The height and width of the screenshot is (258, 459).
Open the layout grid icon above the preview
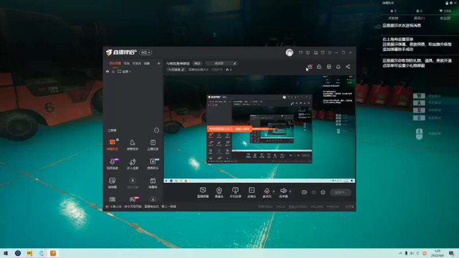click(329, 67)
